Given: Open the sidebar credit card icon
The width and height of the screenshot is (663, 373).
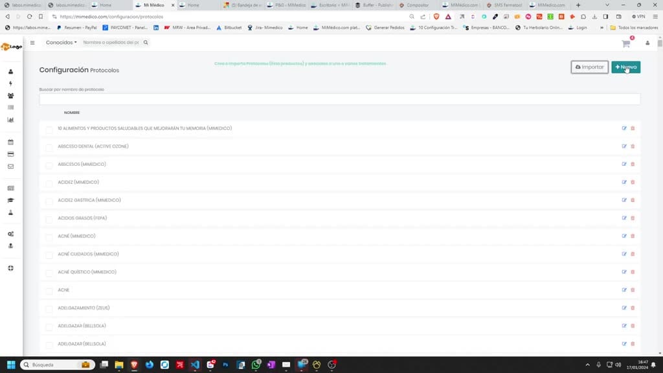Looking at the screenshot, I should click(x=10, y=154).
